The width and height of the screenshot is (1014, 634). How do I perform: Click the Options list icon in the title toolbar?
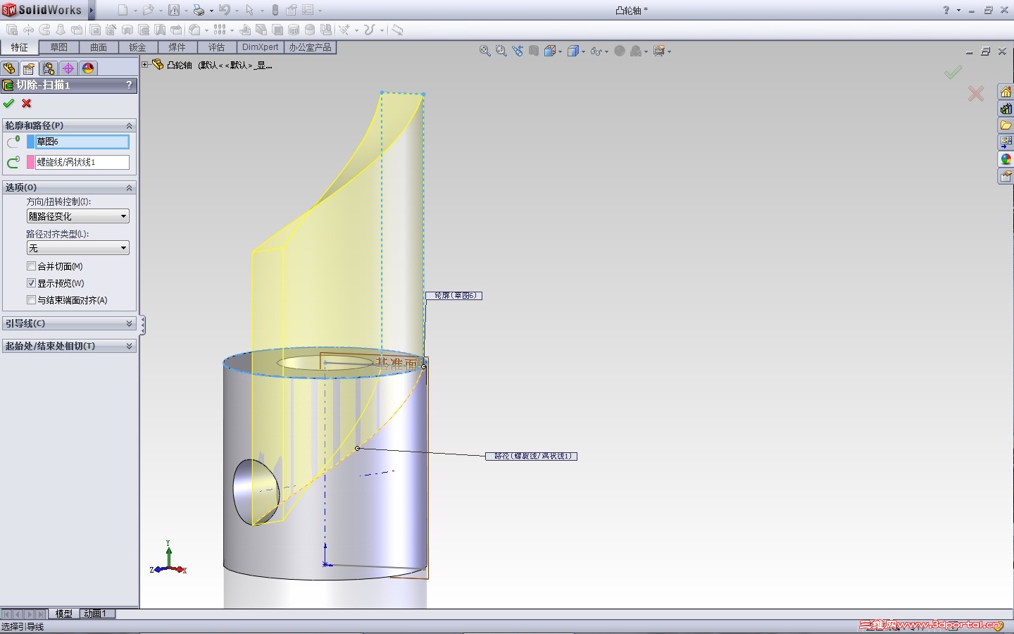308,10
